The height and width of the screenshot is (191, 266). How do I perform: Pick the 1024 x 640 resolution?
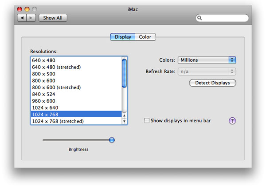tap(76, 108)
